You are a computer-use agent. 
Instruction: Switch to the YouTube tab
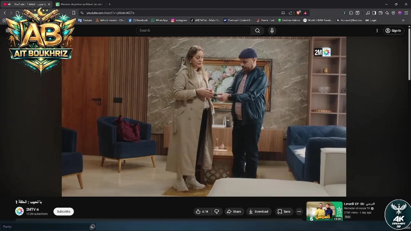coord(27,4)
